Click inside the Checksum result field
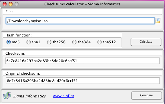 click(82, 61)
